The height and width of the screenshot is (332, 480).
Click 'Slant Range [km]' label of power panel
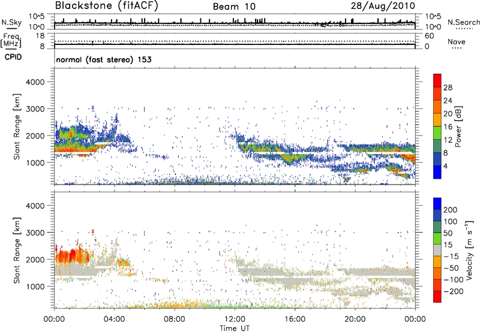(17, 126)
